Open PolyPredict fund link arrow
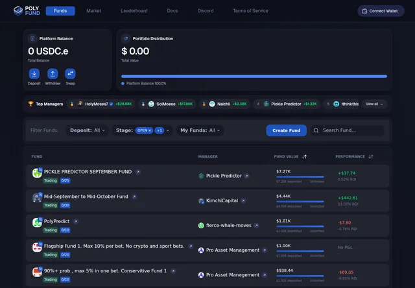415x288 pixels. pos(76,221)
